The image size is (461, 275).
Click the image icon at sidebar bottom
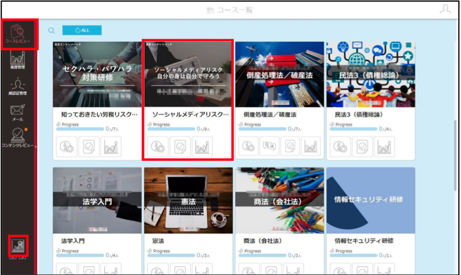18,246
